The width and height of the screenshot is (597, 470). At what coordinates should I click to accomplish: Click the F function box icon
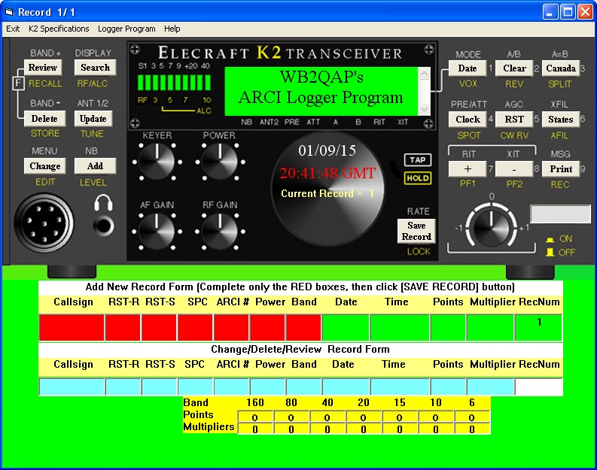point(18,83)
